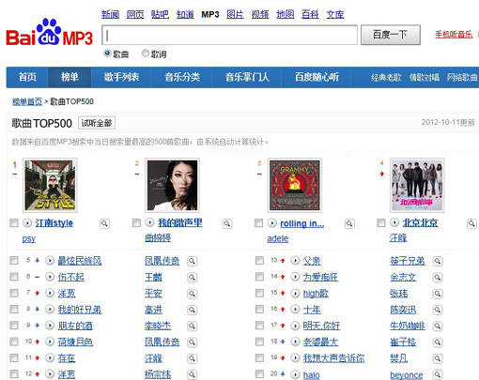This screenshot has height=380, width=479.
Task: Play the song 十年
Action: pos(295,309)
